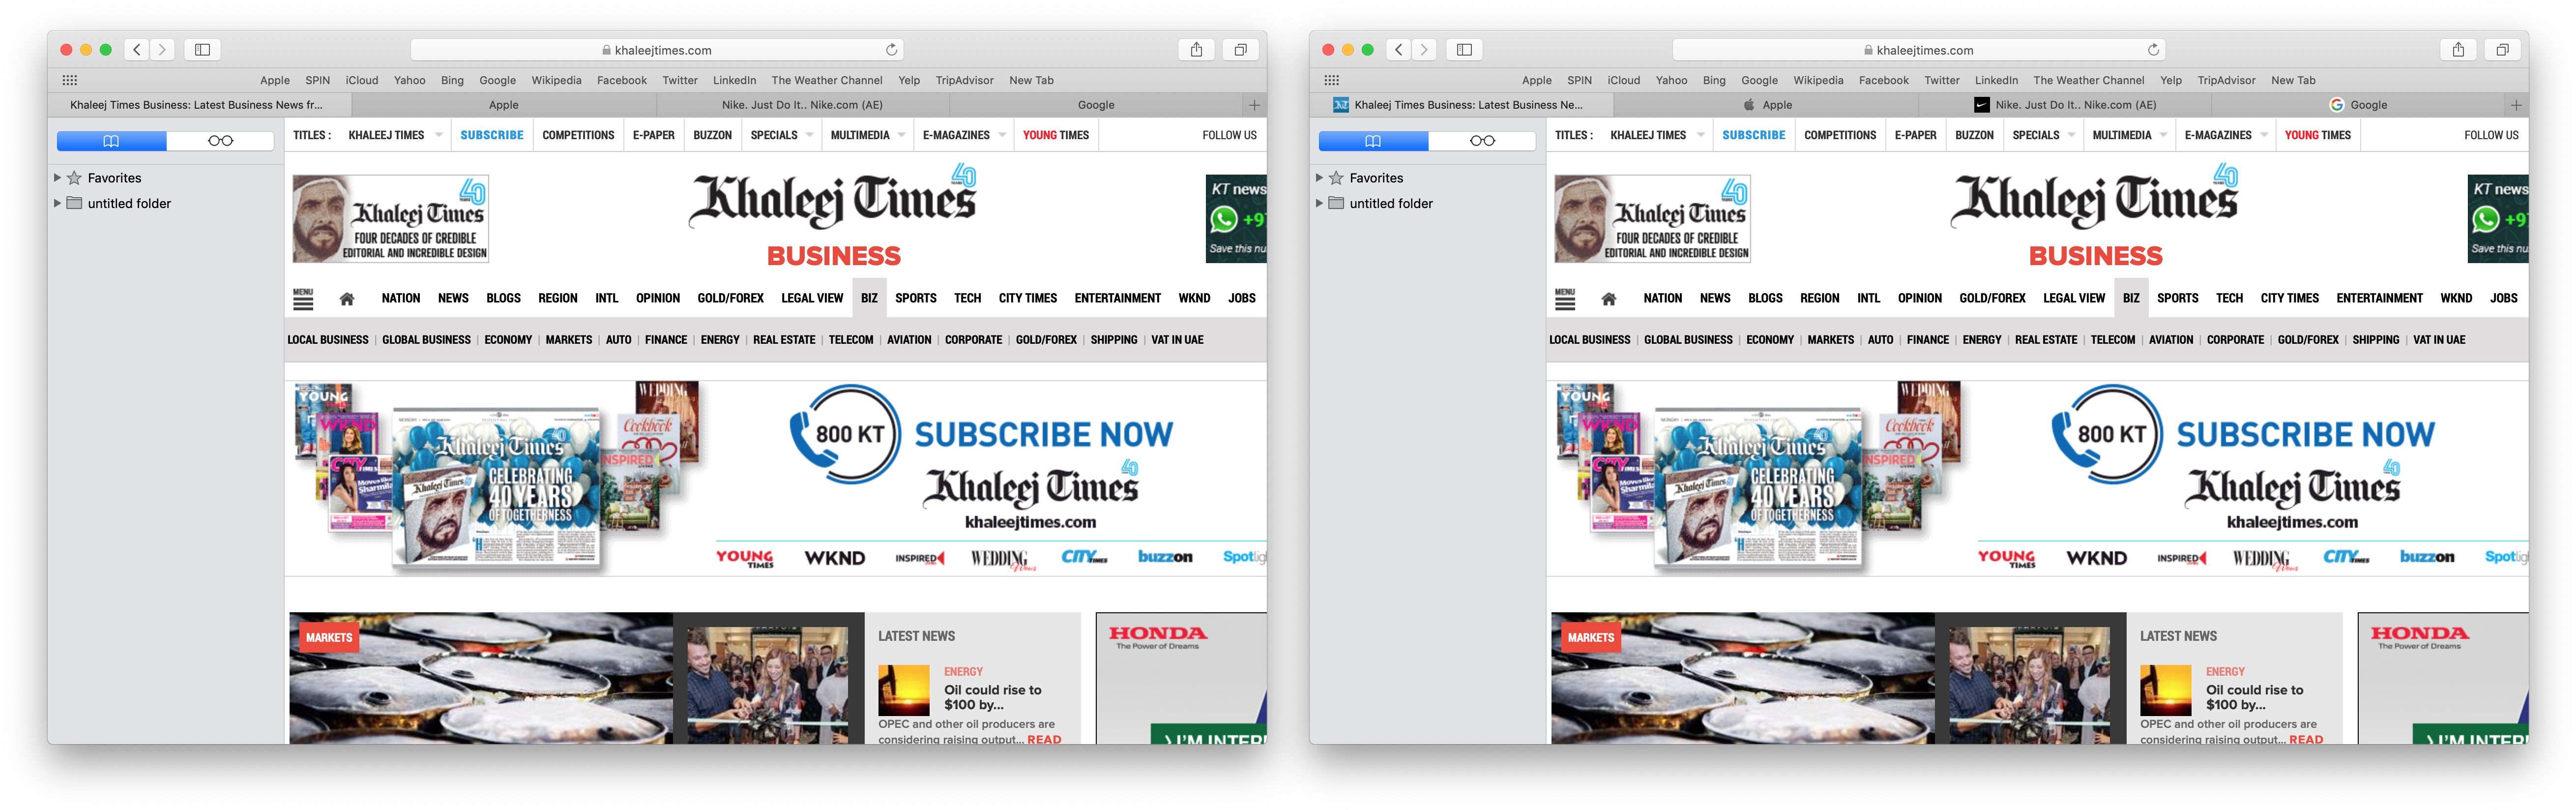This screenshot has height=810, width=2576.
Task: Click Back arrow in right Safari window
Action: [x=1399, y=49]
